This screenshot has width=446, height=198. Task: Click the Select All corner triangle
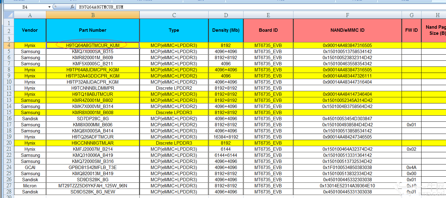pos(9,15)
